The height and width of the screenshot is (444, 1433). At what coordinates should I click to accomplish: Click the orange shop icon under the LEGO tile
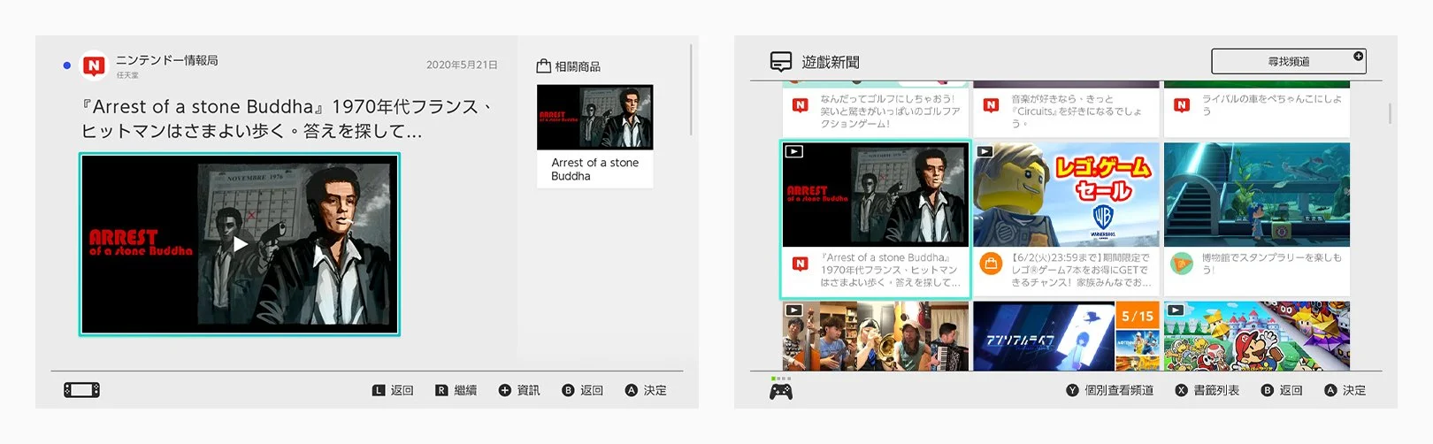click(991, 264)
